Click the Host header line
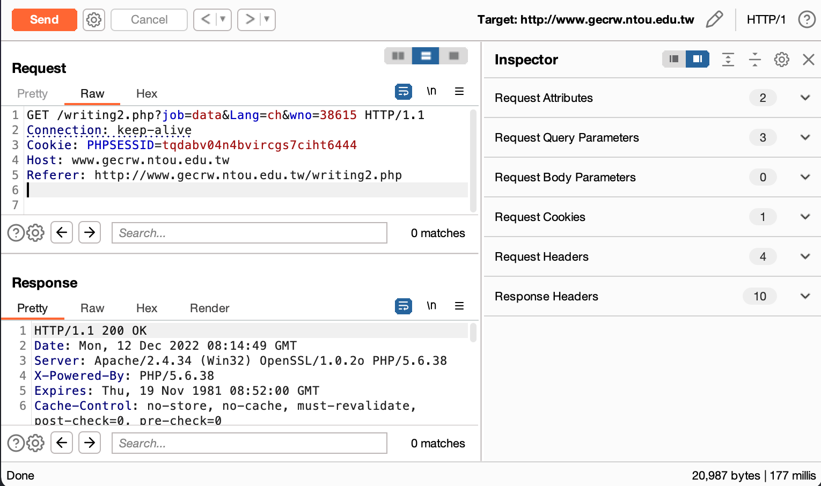 [x=128, y=160]
